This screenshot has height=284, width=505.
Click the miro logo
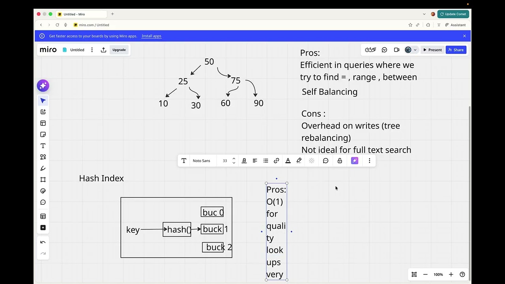[48, 50]
